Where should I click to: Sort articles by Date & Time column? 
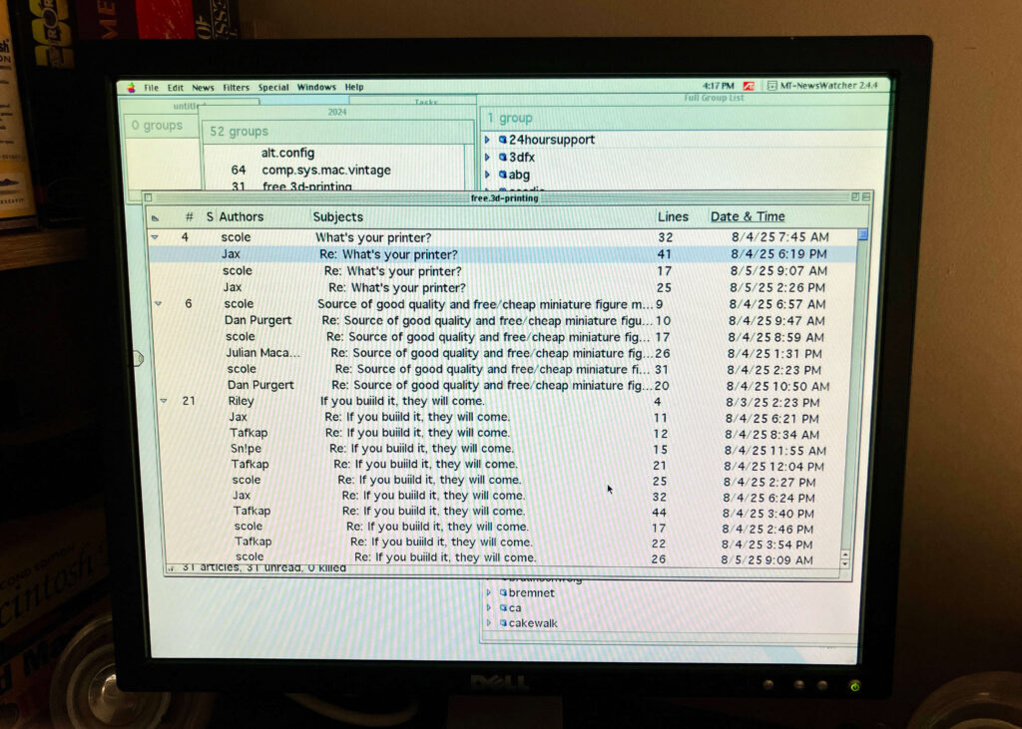pos(748,216)
